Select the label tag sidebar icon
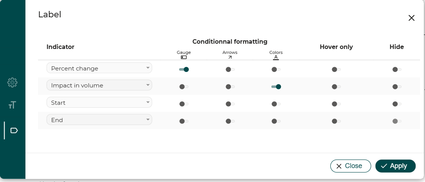 click(x=14, y=130)
